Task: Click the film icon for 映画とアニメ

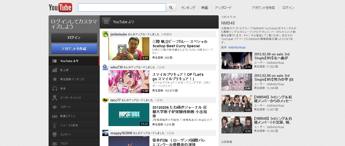Action: 54,116
